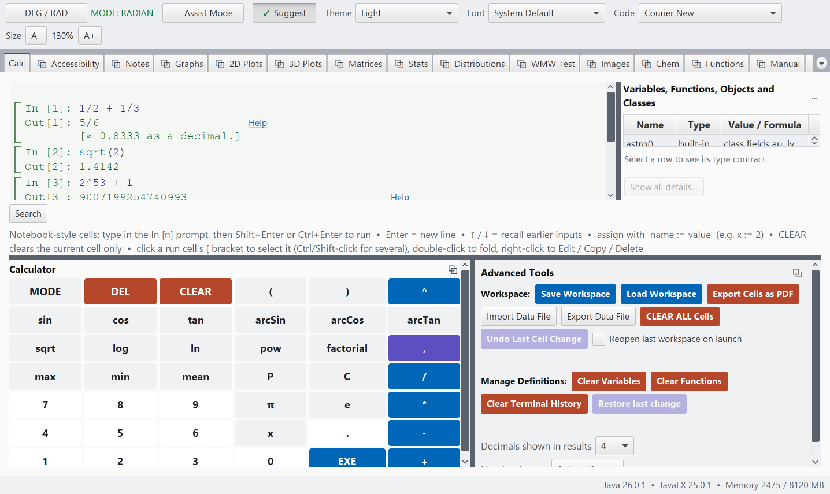Screen dimensions: 830x494
Task: Open the Code font dropdown
Action: pos(710,13)
